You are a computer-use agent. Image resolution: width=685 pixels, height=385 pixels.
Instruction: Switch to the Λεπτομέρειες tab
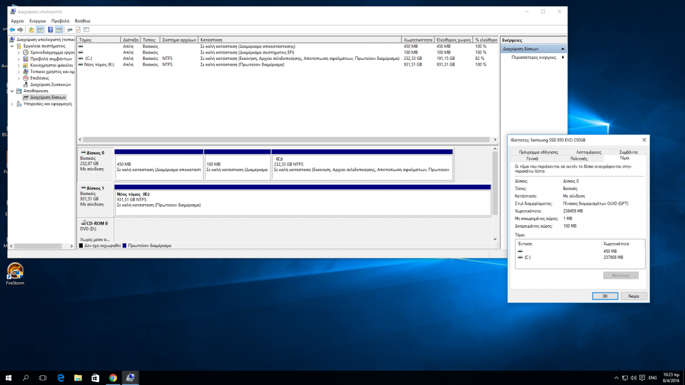coord(589,152)
